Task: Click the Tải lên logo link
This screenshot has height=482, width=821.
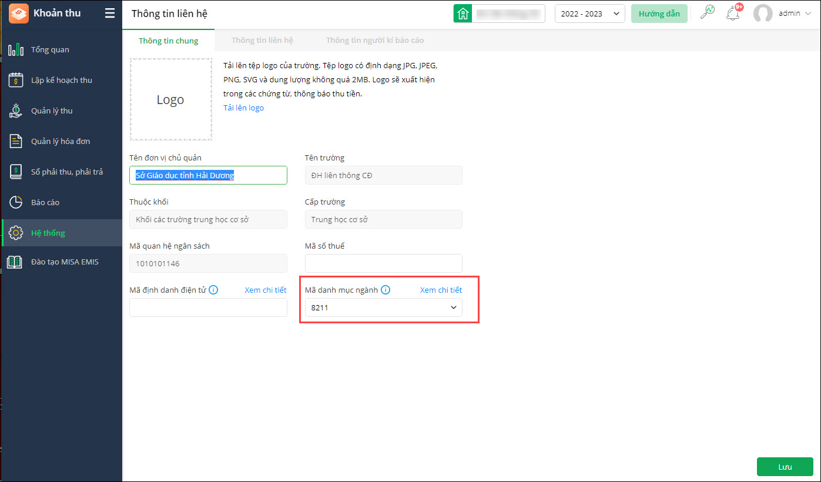Action: pyautogui.click(x=243, y=108)
